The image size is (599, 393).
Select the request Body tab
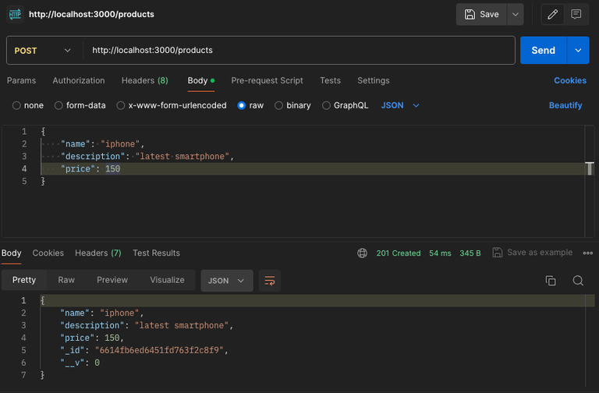pyautogui.click(x=201, y=80)
